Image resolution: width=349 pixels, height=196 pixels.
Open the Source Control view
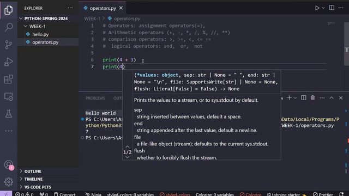9,45
